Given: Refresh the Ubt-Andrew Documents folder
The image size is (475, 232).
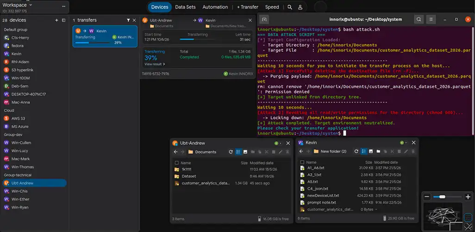Looking at the screenshot, I should coord(231,152).
